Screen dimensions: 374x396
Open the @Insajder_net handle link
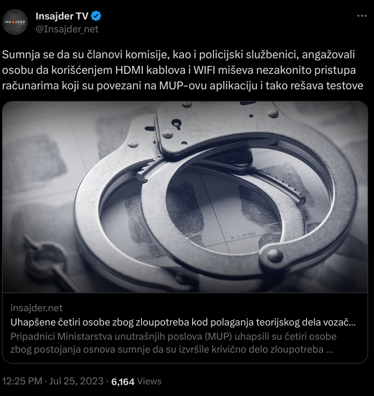[x=67, y=29]
